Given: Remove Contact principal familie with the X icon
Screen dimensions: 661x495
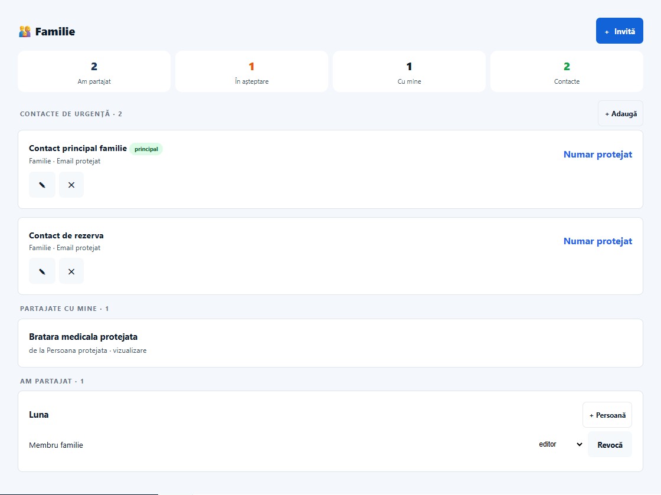Looking at the screenshot, I should tap(71, 185).
